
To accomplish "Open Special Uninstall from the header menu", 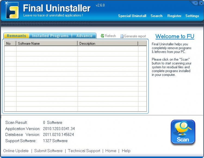I will pyautogui.click(x=132, y=16).
